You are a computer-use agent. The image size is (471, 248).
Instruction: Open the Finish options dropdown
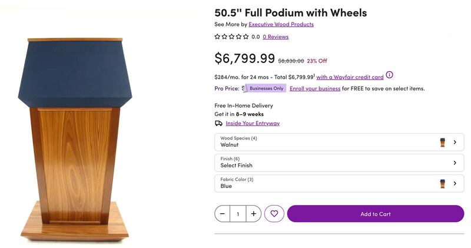(x=339, y=163)
